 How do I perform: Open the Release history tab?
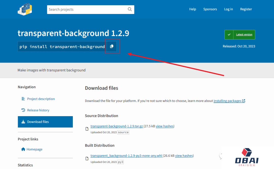click(x=38, y=110)
